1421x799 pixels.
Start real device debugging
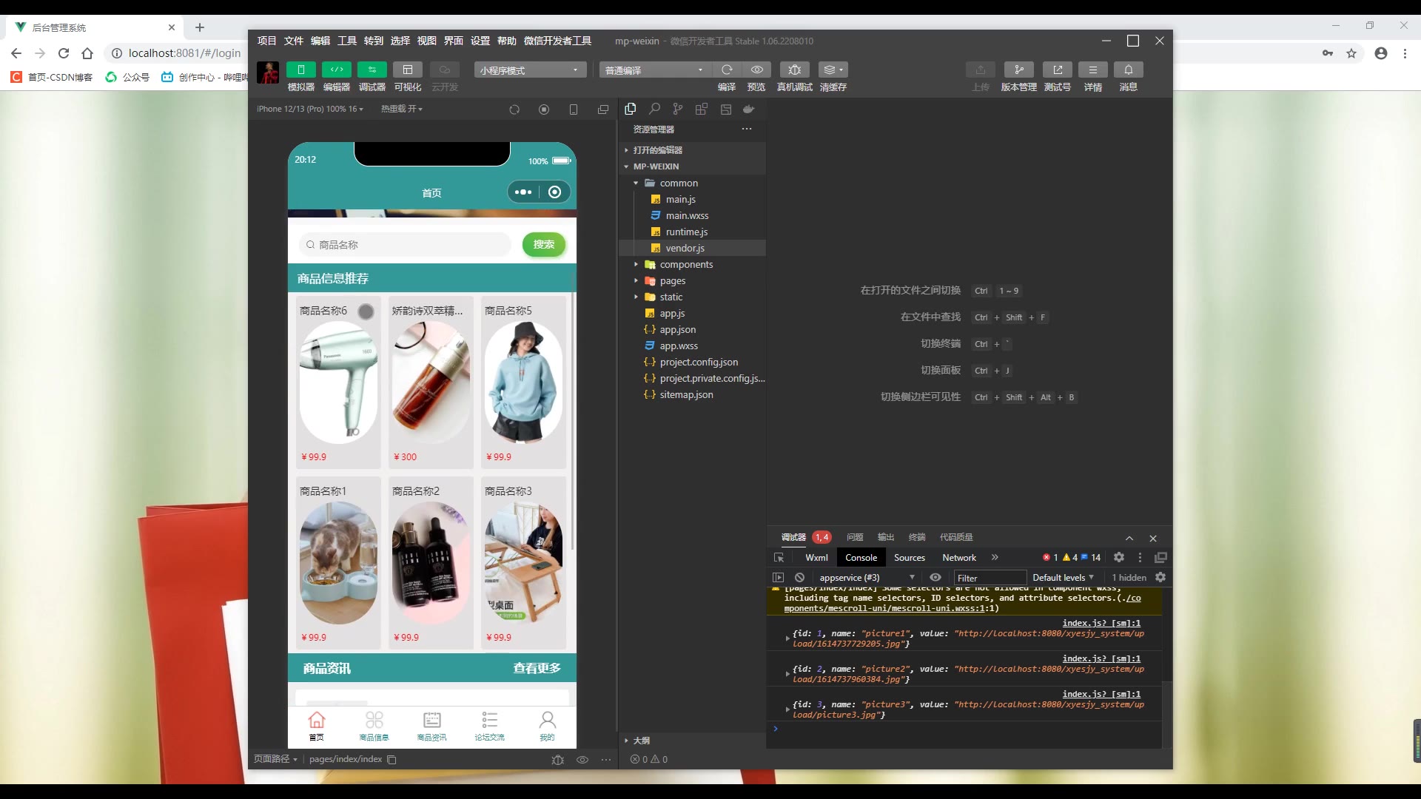pos(794,70)
